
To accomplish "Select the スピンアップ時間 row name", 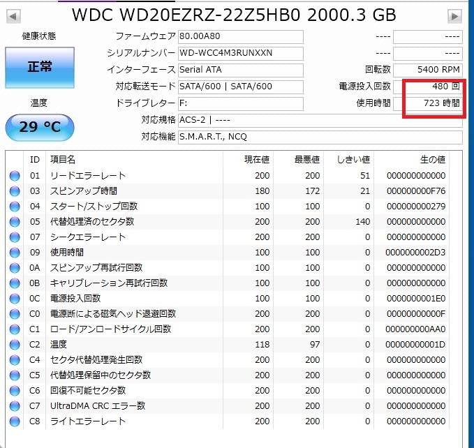I will pyautogui.click(x=84, y=191).
